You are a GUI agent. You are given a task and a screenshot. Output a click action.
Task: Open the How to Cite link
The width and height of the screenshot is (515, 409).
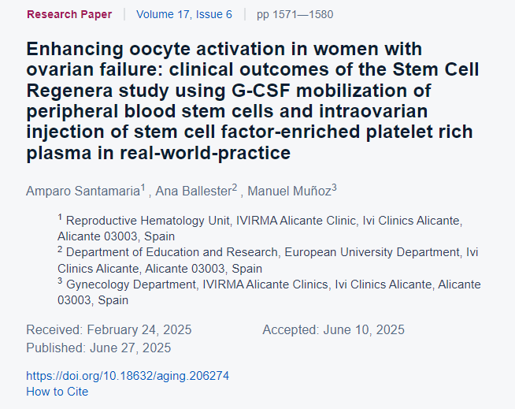coord(57,392)
